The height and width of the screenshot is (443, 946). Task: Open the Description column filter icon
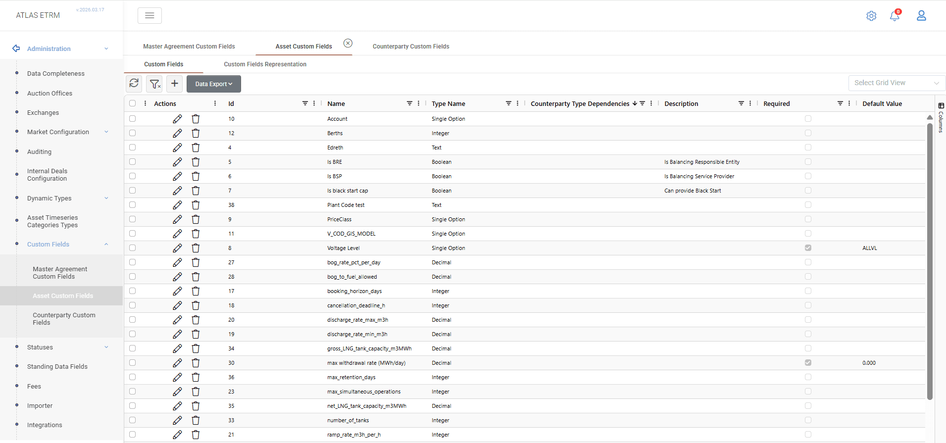click(x=741, y=103)
